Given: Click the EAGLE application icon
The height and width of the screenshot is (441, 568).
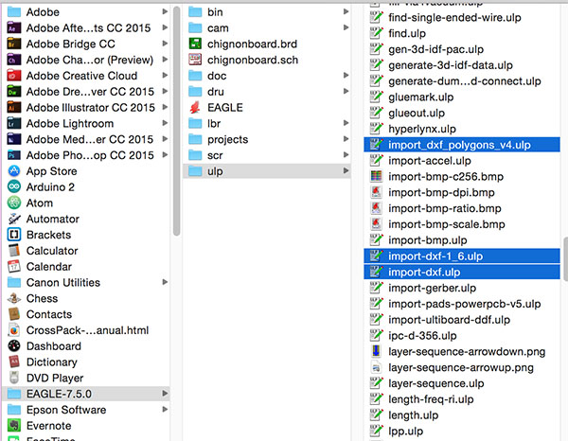Looking at the screenshot, I should click(x=195, y=108).
